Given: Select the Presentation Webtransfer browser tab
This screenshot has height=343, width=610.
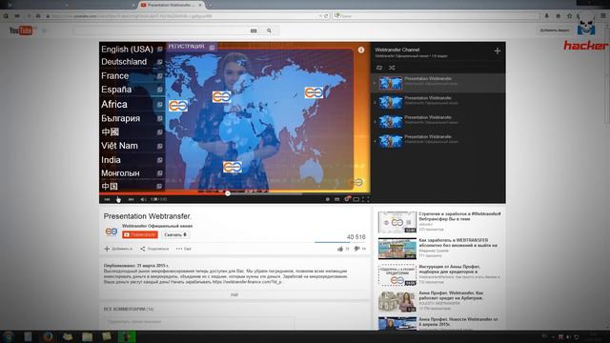Looking at the screenshot, I should click(172, 5).
